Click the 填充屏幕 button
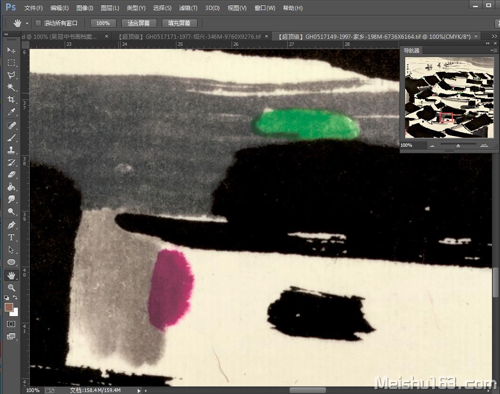 (x=179, y=23)
